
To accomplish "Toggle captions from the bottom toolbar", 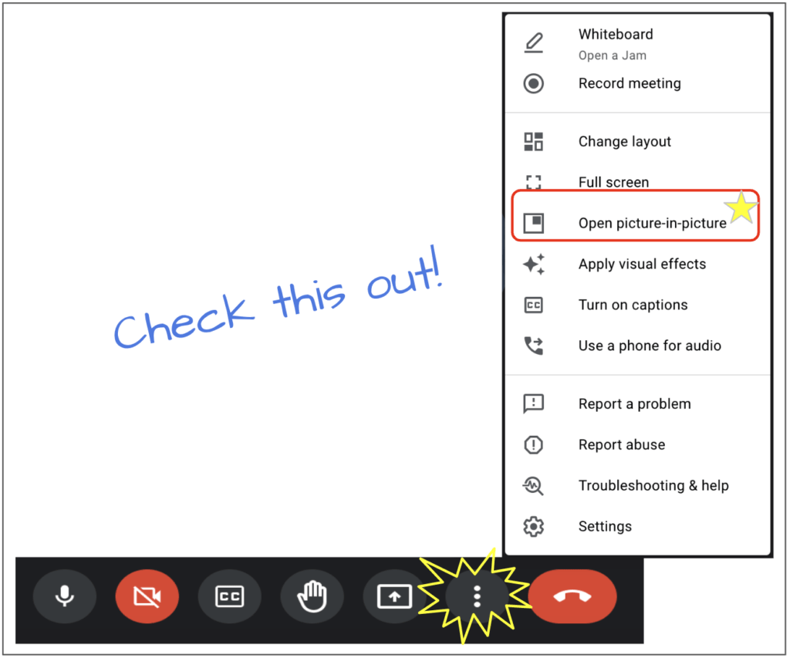I will [x=229, y=596].
